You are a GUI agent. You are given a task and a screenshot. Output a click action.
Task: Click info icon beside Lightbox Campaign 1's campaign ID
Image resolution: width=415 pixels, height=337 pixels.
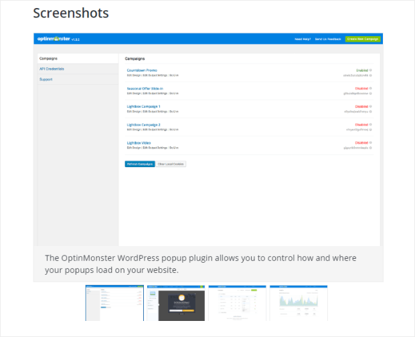tap(371, 112)
